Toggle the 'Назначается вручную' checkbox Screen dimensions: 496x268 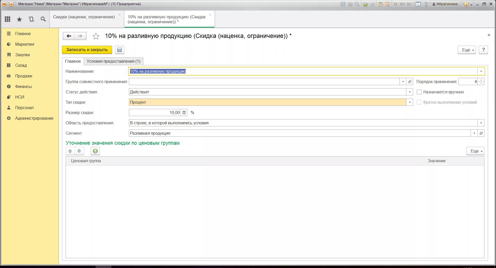click(x=419, y=92)
